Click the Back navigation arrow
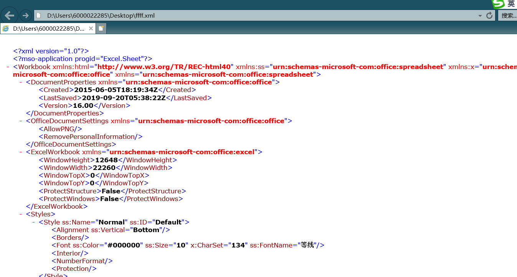The width and height of the screenshot is (517, 277). click(9, 15)
